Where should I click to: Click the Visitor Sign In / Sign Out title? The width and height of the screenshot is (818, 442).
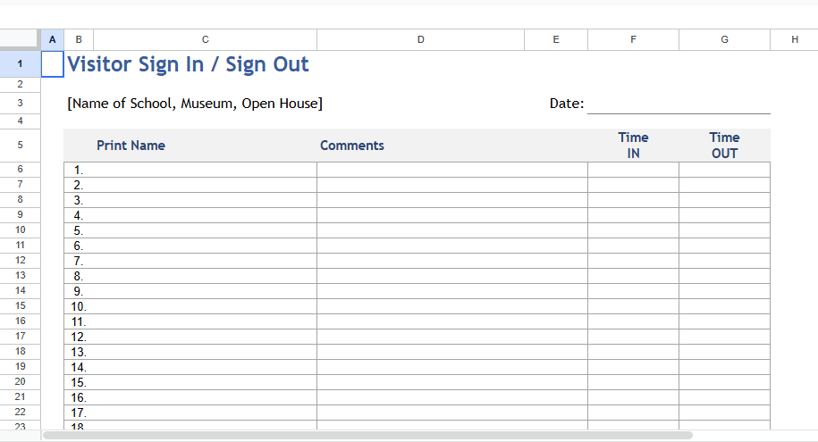coord(188,64)
